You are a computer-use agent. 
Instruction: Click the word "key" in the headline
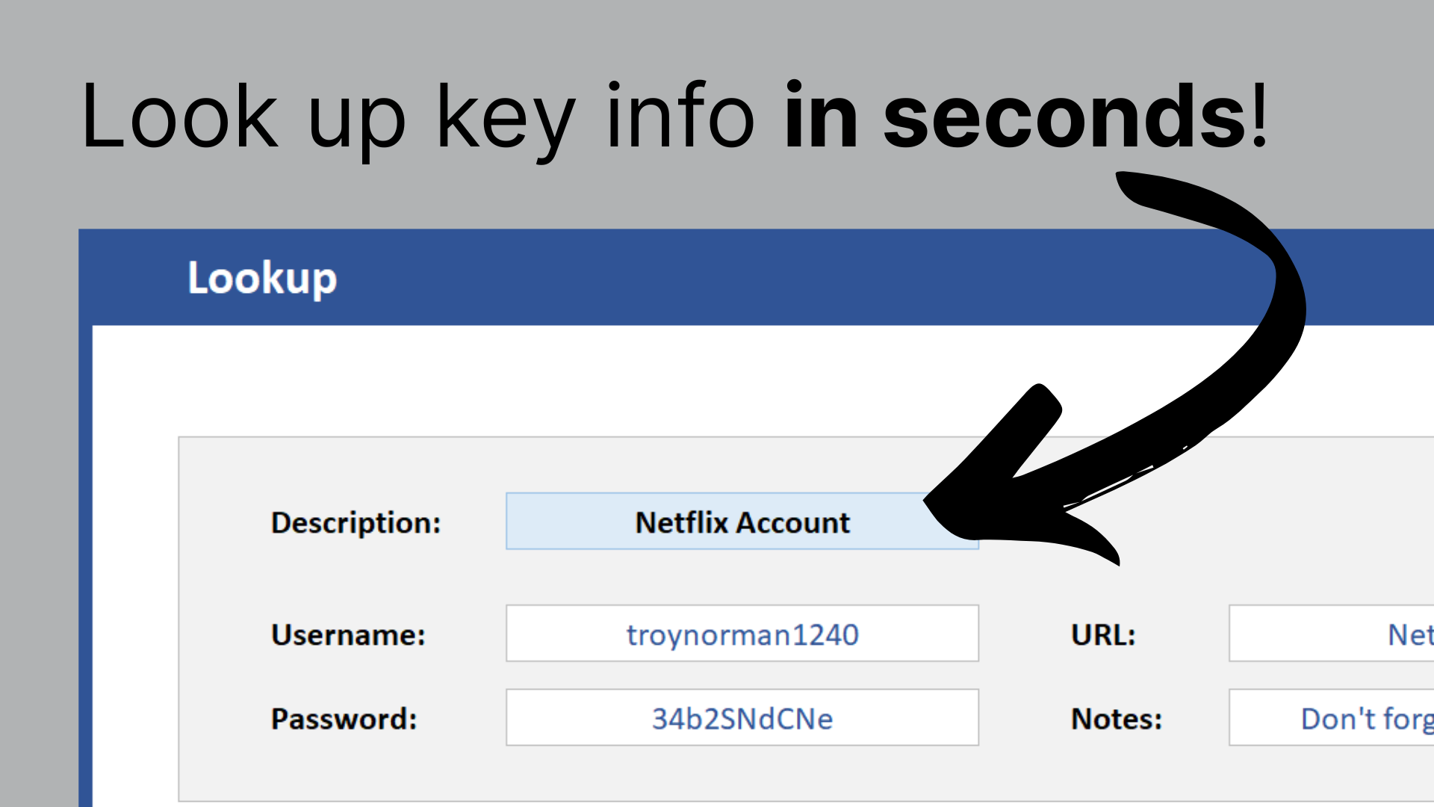[506, 120]
